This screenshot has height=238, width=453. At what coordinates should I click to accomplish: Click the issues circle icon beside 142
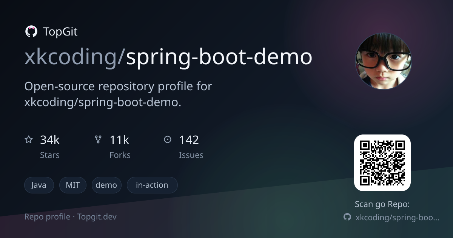coord(168,140)
